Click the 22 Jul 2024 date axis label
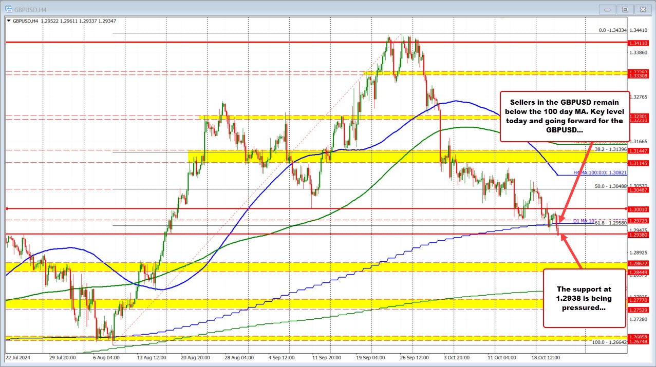The width and height of the screenshot is (656, 367). click(19, 358)
